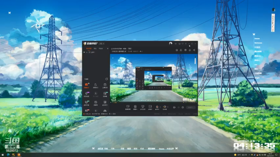Click the small pill button beside the room title
The width and height of the screenshot is (280, 157).
(x=130, y=48)
